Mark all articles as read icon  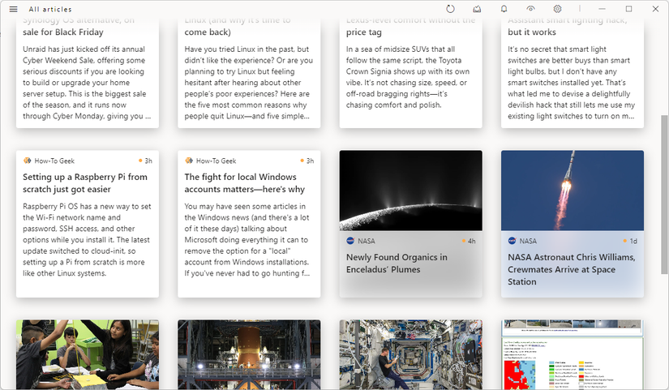[x=477, y=9]
